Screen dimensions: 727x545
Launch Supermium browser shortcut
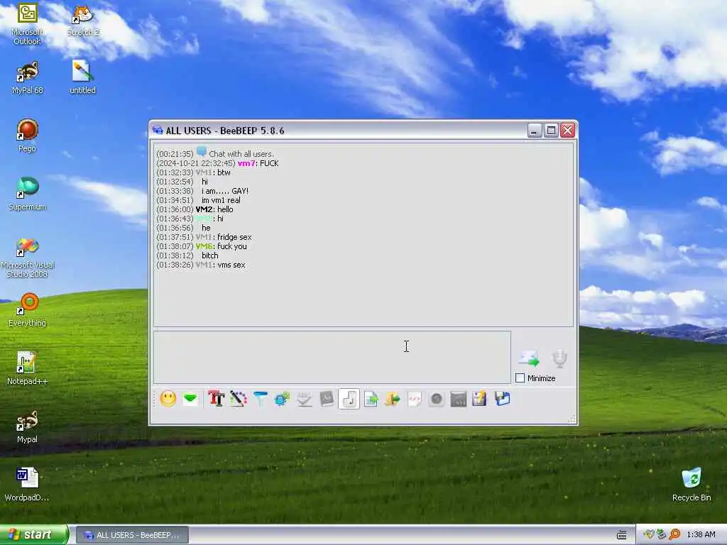(x=27, y=194)
